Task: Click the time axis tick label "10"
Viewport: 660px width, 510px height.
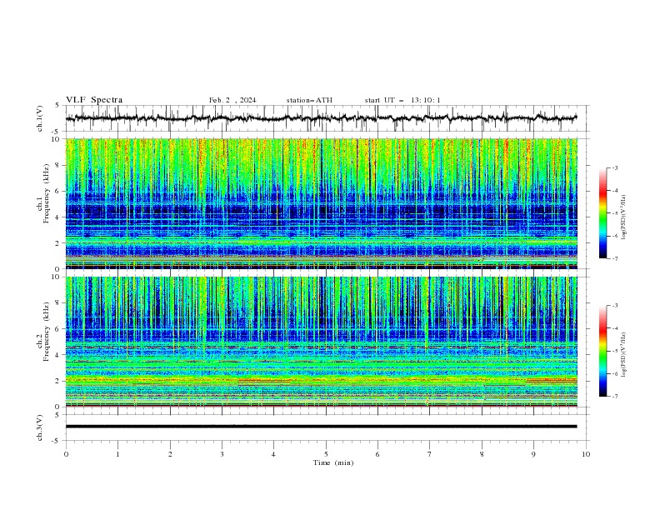Action: [586, 454]
